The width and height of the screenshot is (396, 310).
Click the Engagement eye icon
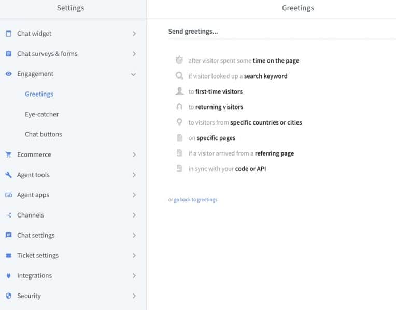8,74
